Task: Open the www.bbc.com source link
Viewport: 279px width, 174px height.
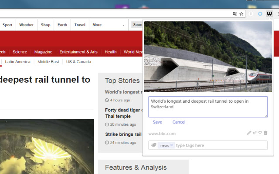Action: [162, 134]
